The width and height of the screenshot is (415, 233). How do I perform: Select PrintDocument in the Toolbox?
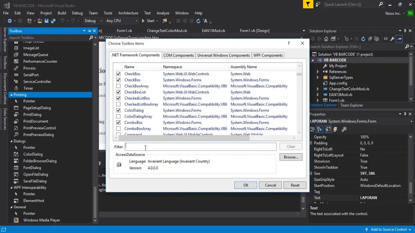coord(36,121)
